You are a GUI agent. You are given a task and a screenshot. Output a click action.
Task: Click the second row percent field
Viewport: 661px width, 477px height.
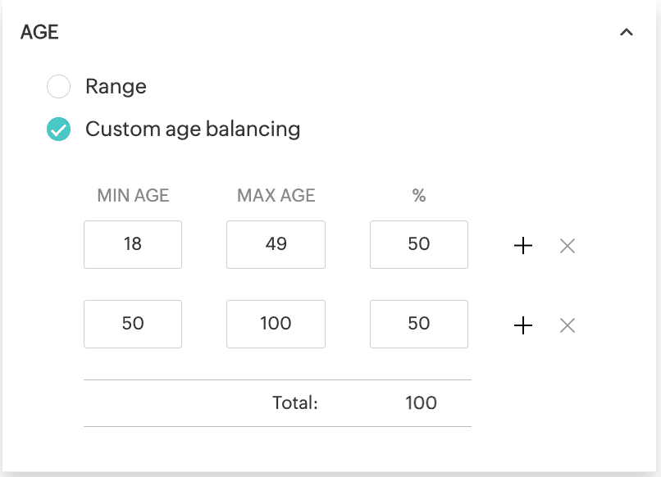419,324
